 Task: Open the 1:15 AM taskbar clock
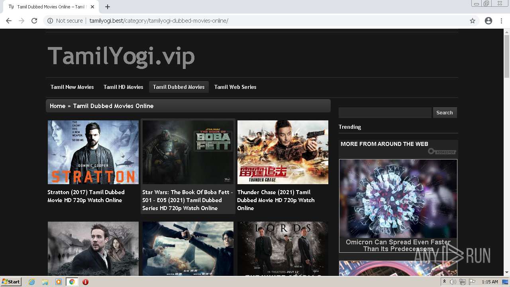pyautogui.click(x=490, y=282)
